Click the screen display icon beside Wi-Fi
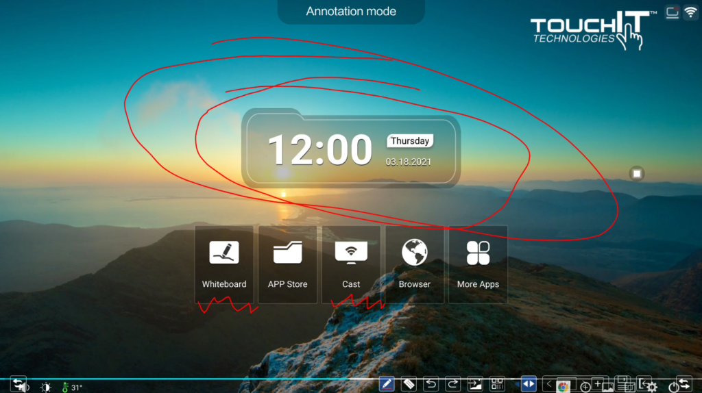Viewport: 702px width, 393px height. [x=672, y=12]
